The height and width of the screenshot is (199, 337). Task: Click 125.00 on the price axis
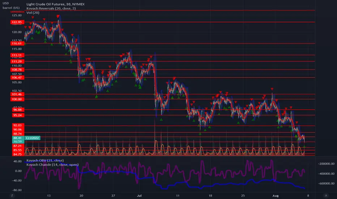click(x=17, y=15)
